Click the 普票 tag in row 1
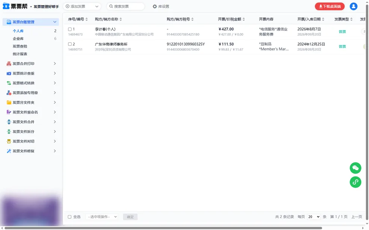 pos(342,32)
